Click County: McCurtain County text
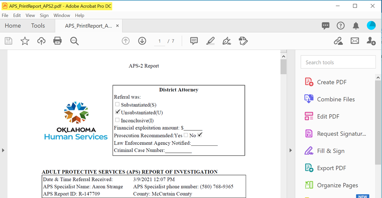 pyautogui.click(x=162, y=194)
